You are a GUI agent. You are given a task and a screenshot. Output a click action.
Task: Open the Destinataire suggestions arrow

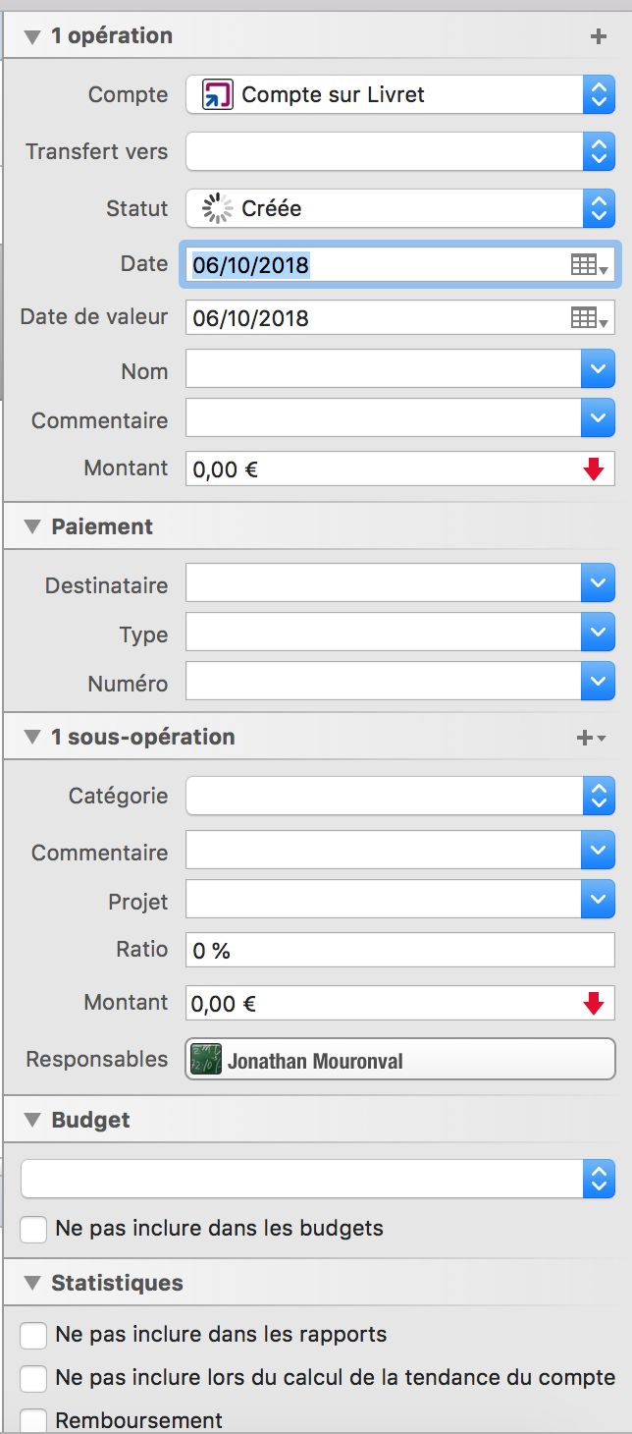point(599,583)
